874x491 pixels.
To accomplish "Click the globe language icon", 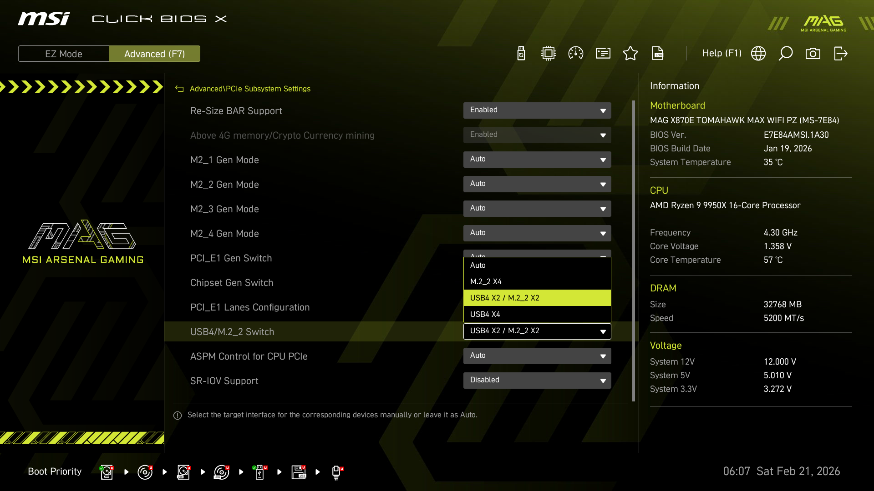I will click(758, 54).
